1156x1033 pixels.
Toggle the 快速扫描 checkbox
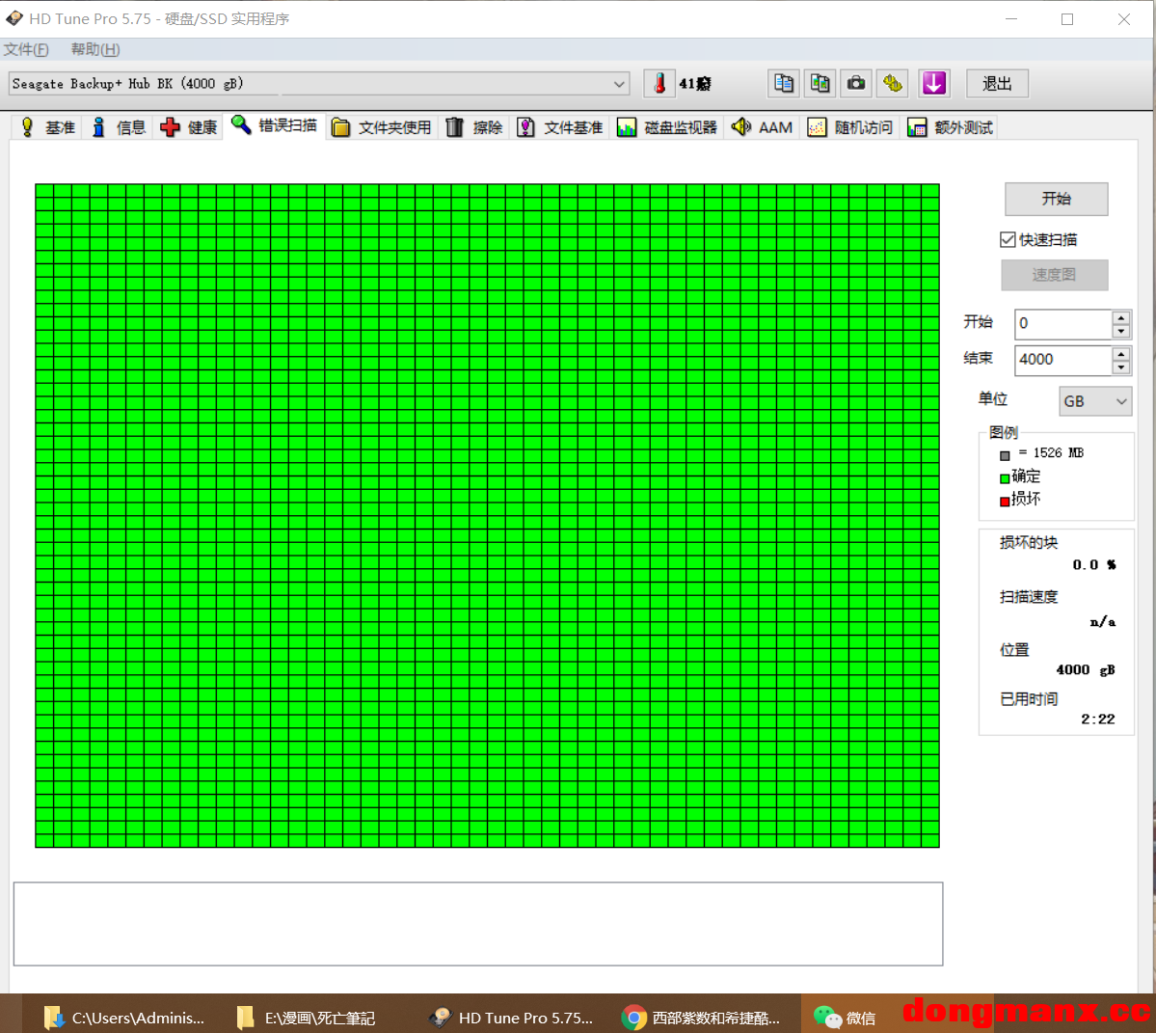(x=1008, y=239)
